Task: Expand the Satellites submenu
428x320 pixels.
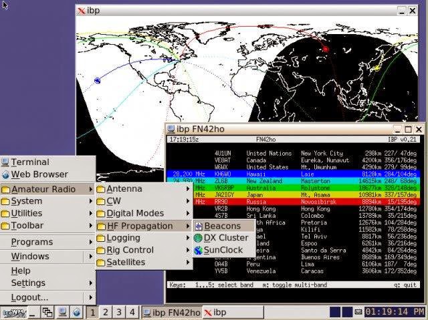Action: tap(144, 263)
